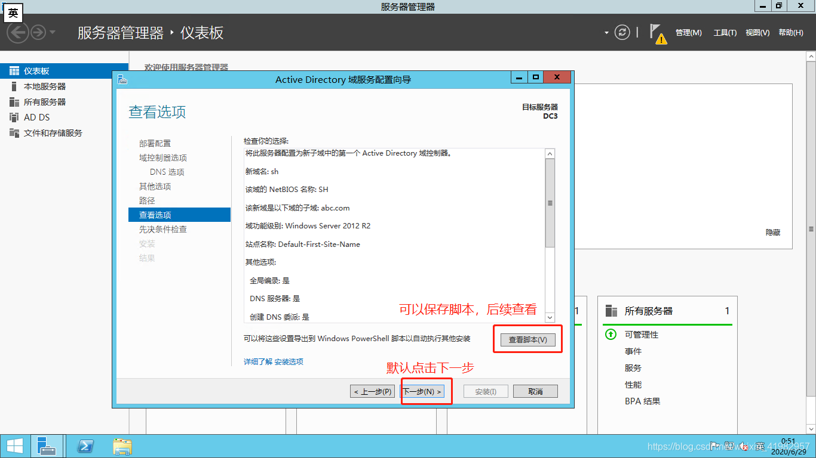Select 仪表板 in the sidebar
The width and height of the screenshot is (816, 458).
coord(64,71)
